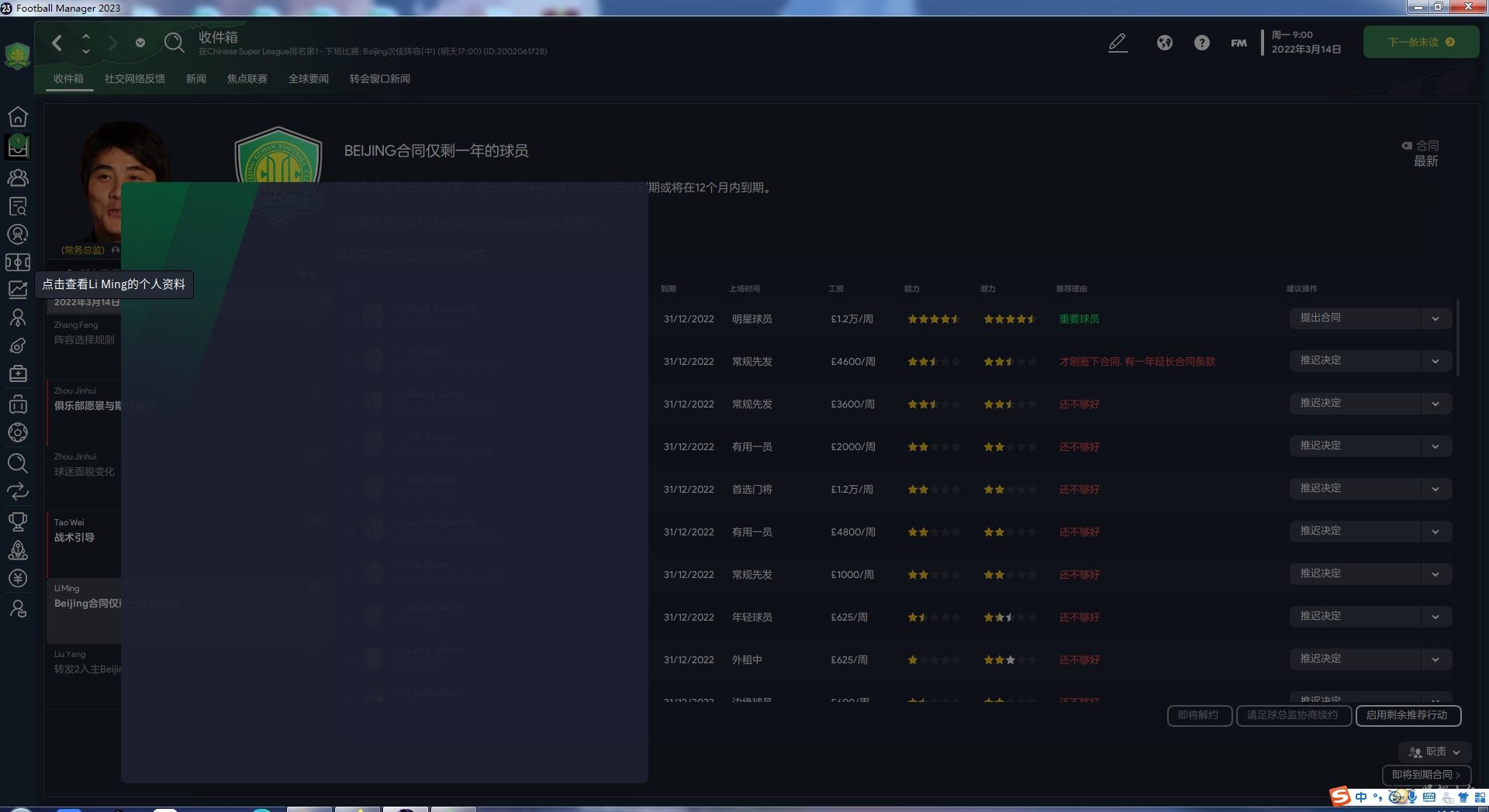Image resolution: width=1489 pixels, height=812 pixels.
Task: Open the Tactics board icon
Action: [x=18, y=263]
